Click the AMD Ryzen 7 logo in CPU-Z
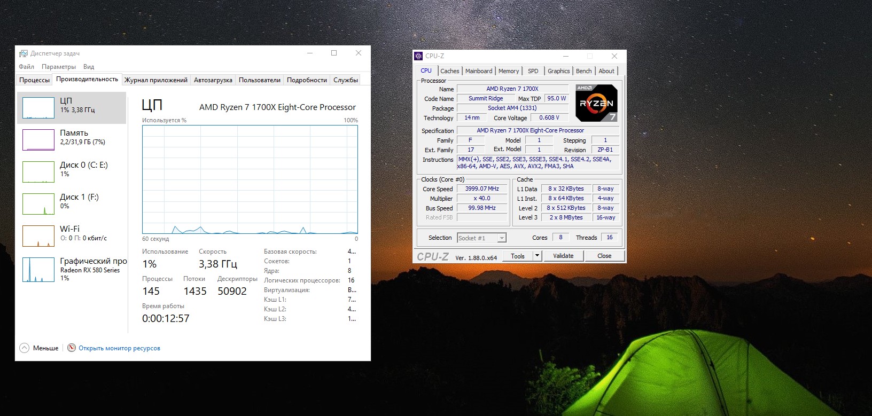This screenshot has height=416, width=872. pyautogui.click(x=597, y=103)
